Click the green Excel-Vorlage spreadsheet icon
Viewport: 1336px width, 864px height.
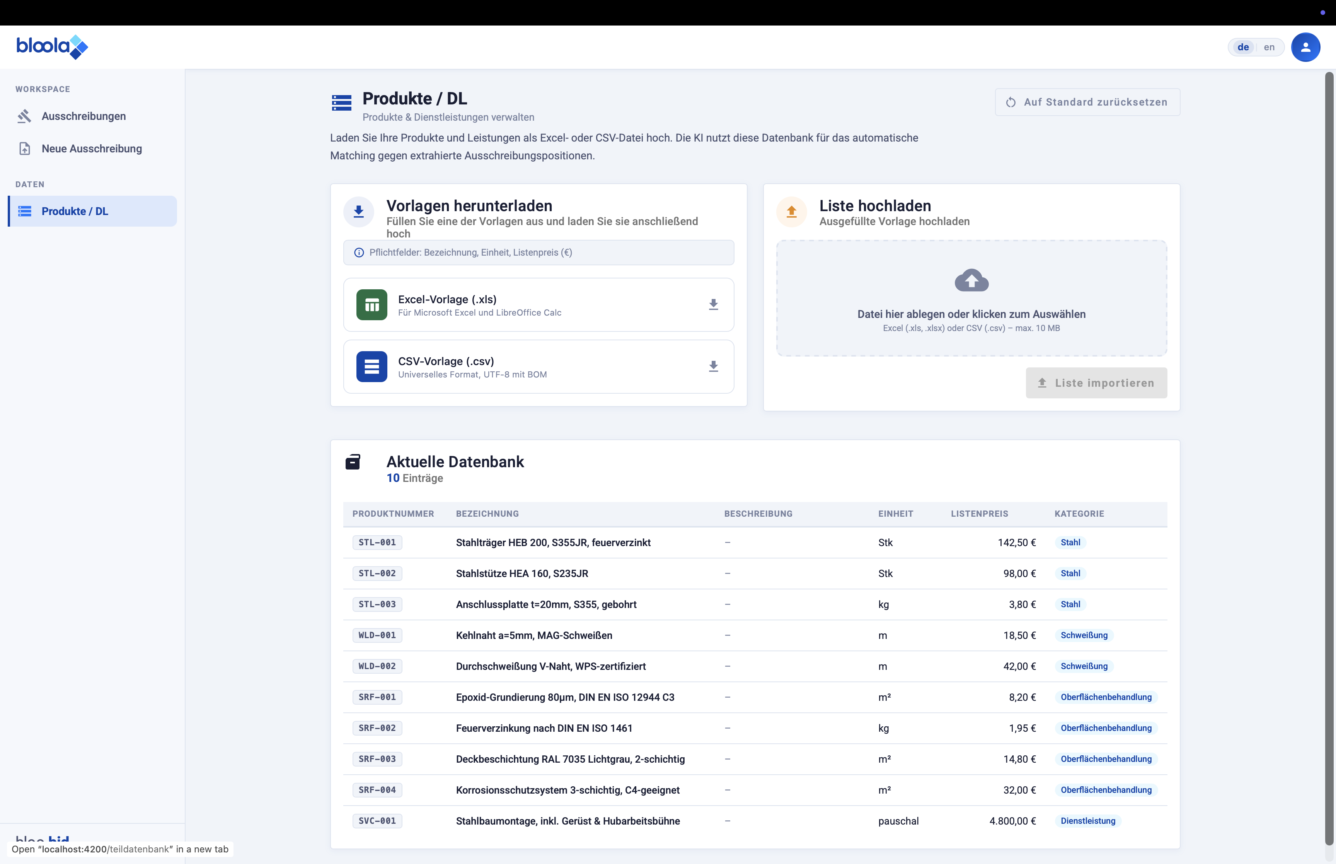click(372, 305)
